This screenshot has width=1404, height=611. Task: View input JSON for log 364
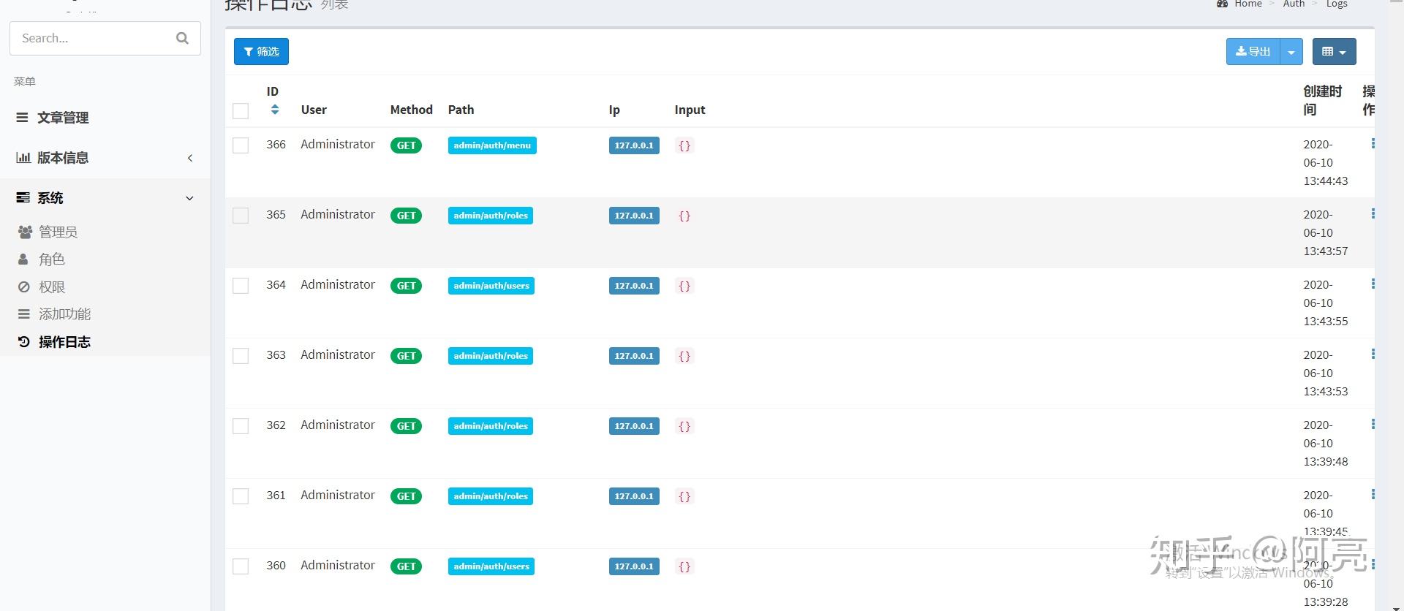684,286
